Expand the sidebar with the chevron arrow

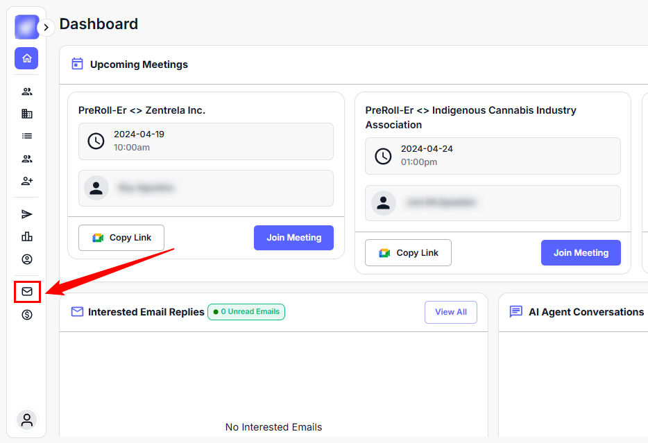pos(46,28)
